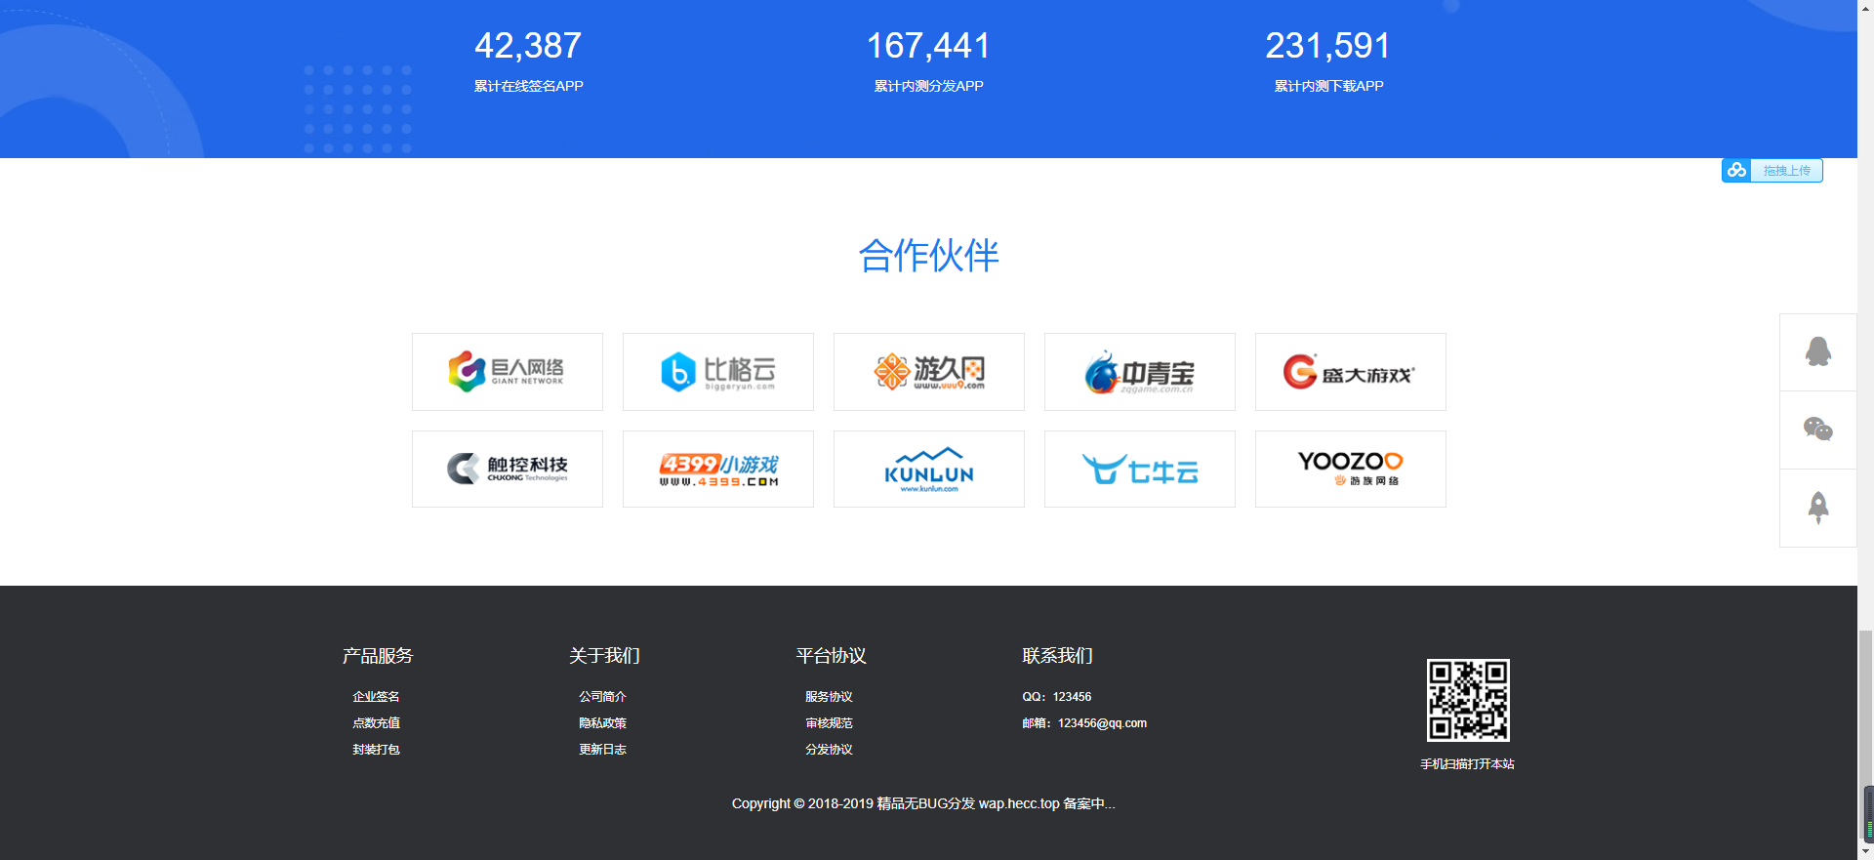This screenshot has height=860, width=1874.
Task: Click the YOOZOO partner logo
Action: (1350, 469)
